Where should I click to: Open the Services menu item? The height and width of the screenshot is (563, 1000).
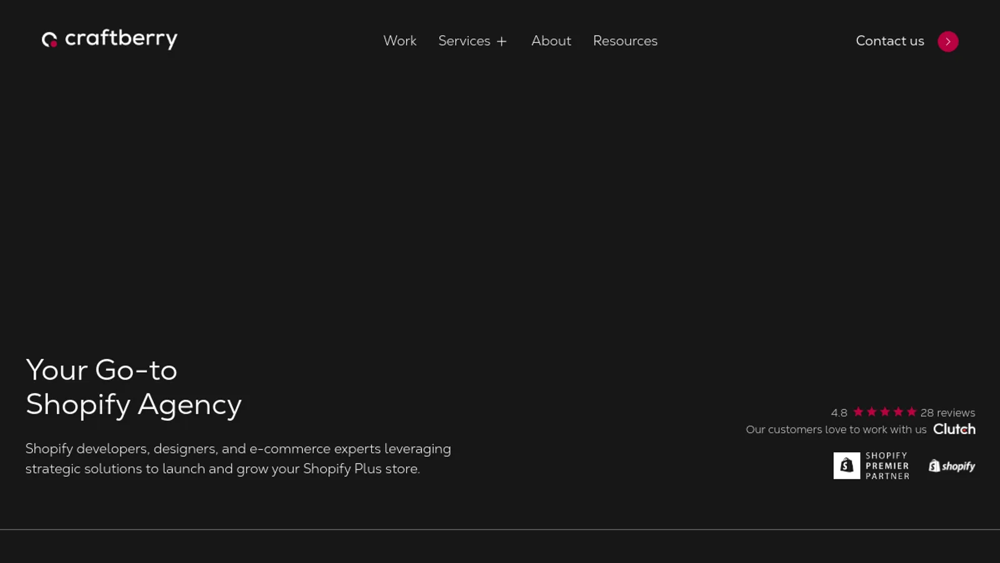coord(464,41)
